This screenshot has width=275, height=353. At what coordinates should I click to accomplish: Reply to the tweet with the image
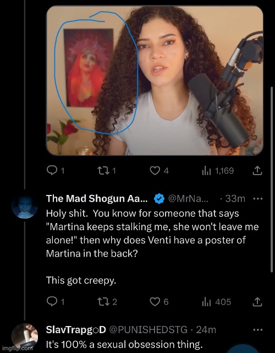click(56, 171)
